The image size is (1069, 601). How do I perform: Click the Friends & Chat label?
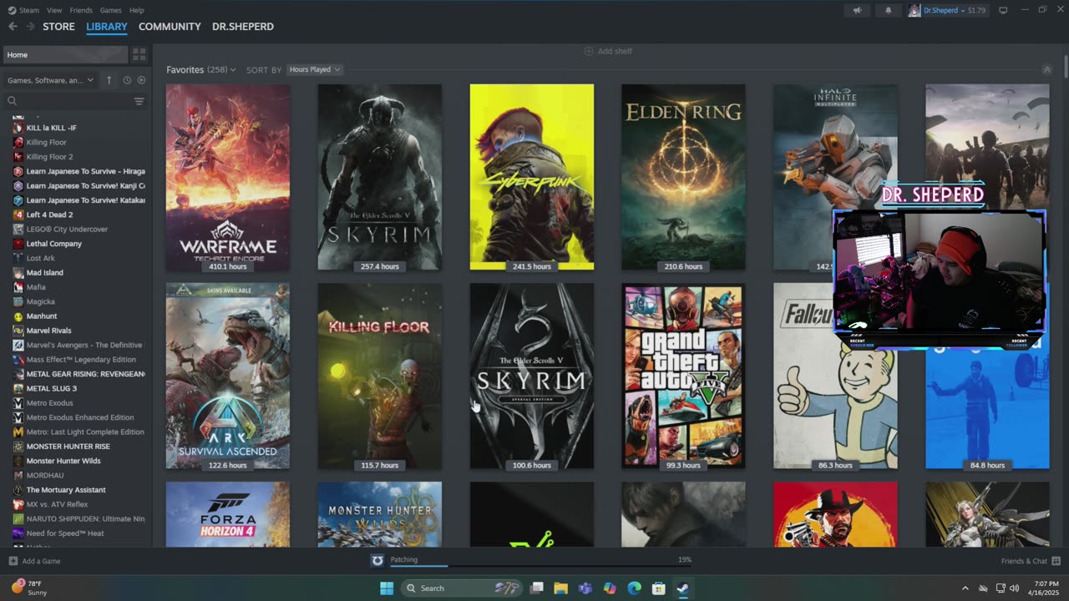pyautogui.click(x=1024, y=561)
